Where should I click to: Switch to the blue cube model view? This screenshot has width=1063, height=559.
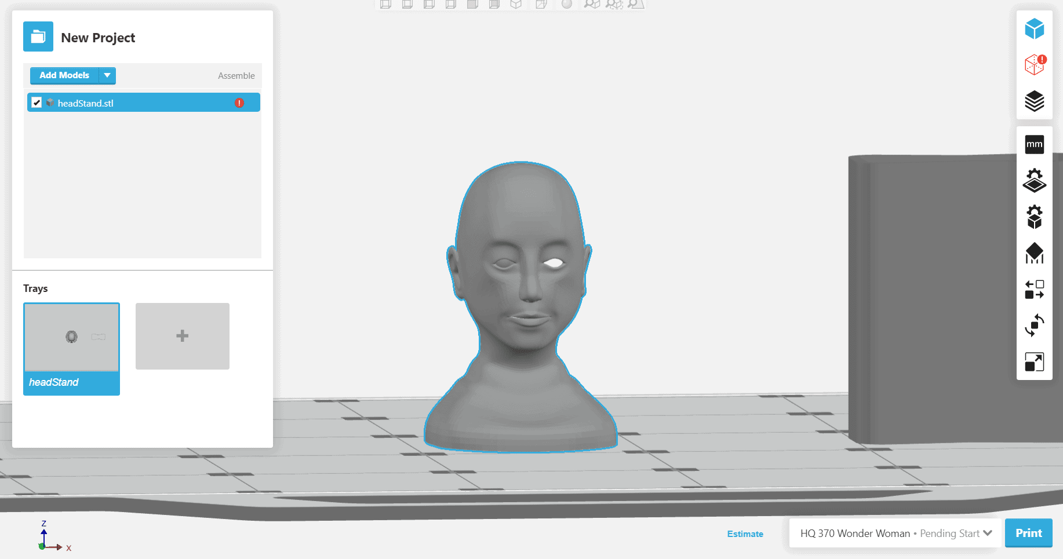pos(1034,28)
